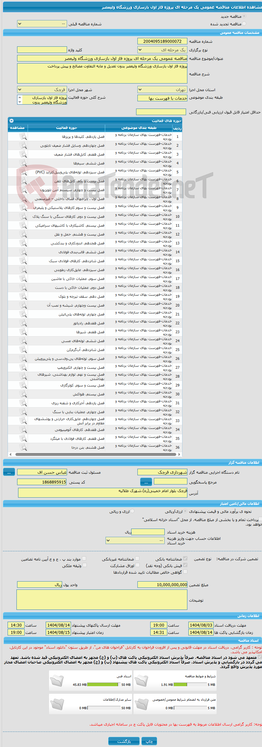Click the توضیحات text area

tap(102, 600)
